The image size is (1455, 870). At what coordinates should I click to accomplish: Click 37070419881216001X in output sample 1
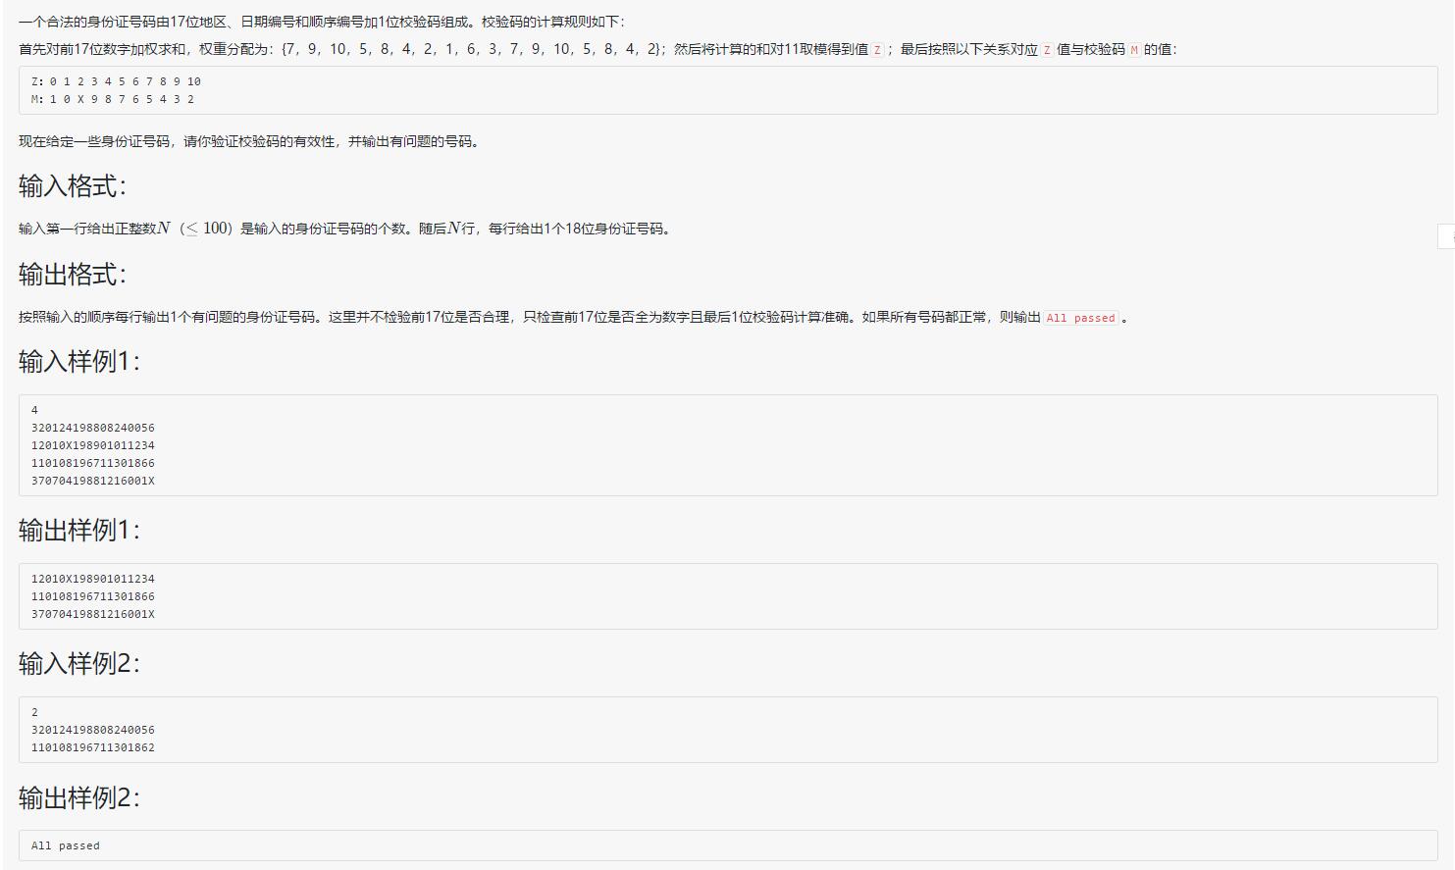93,614
